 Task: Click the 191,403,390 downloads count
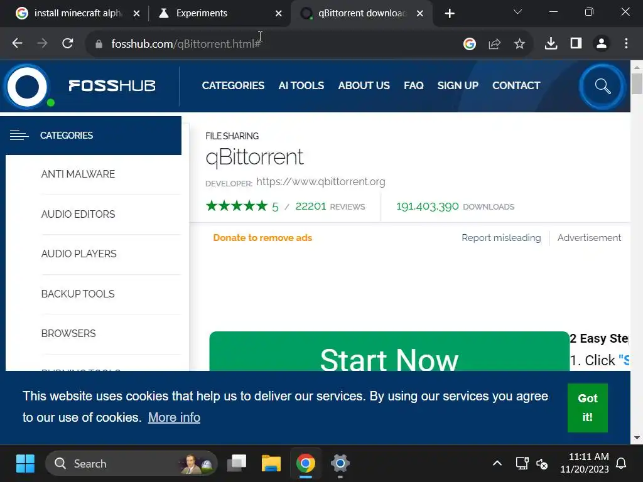click(x=427, y=206)
